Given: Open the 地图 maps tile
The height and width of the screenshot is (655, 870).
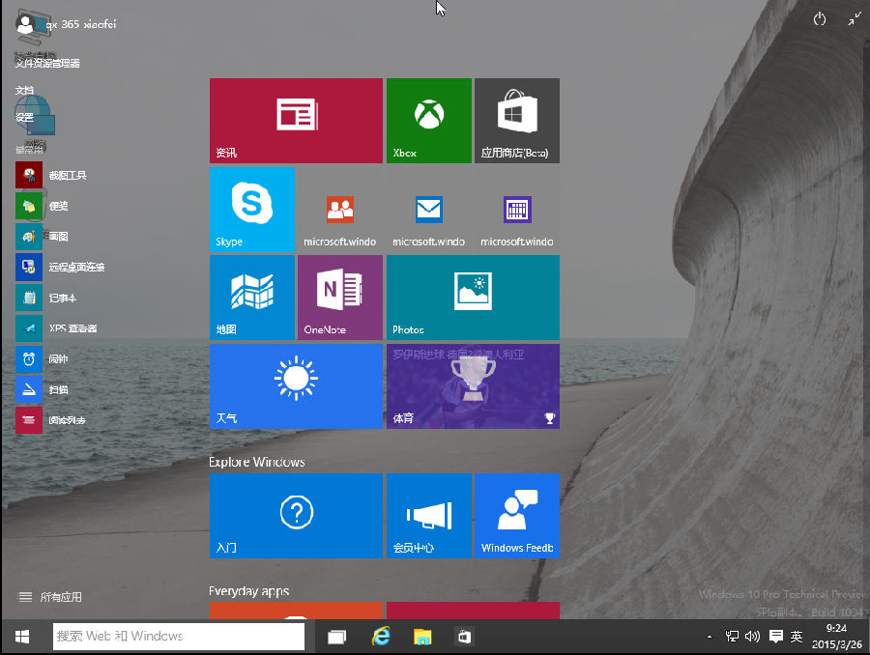Looking at the screenshot, I should (x=252, y=298).
